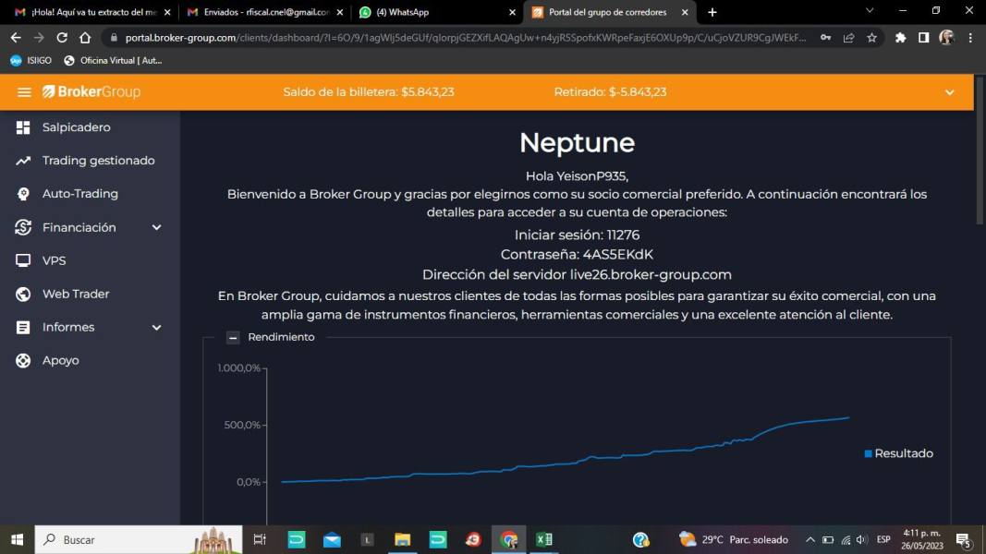The width and height of the screenshot is (986, 554).
Task: Go to Trading gestionado in the sidebar
Action: (x=98, y=161)
